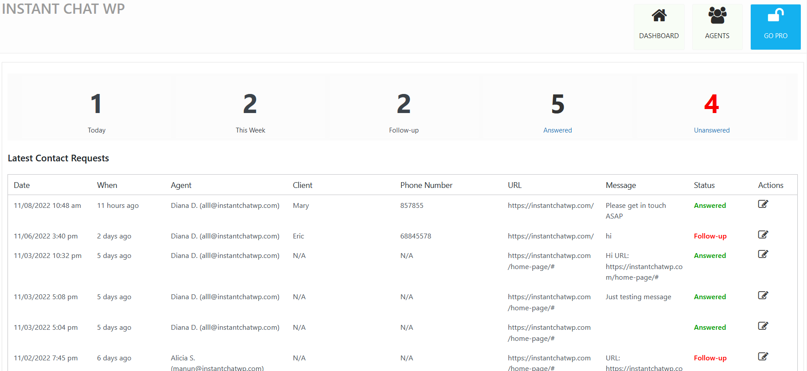Select the Today stat card showing 1

pos(97,107)
